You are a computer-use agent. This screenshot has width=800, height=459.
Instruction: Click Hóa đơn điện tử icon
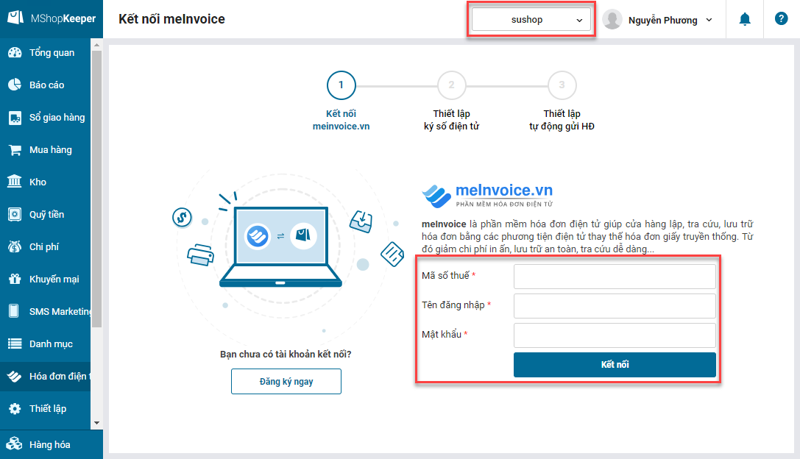click(x=15, y=377)
